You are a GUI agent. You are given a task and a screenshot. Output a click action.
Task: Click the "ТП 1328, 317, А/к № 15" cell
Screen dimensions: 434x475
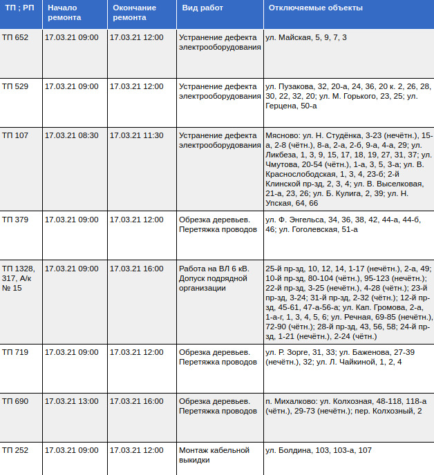click(20, 278)
